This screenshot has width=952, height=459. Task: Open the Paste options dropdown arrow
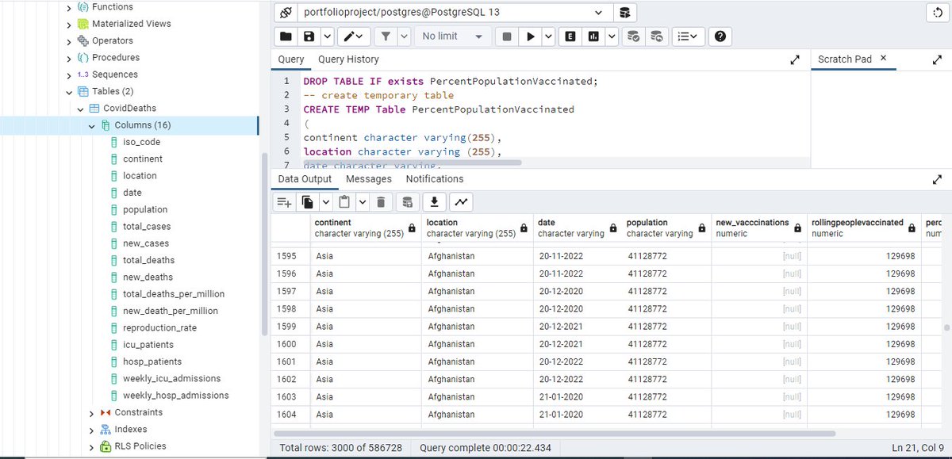click(x=362, y=202)
